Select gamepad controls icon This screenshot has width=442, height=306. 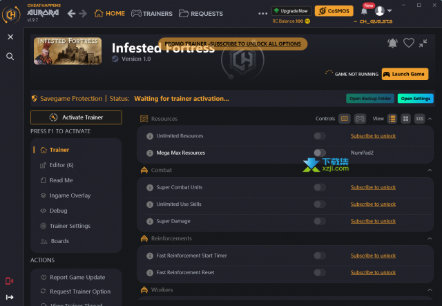[x=360, y=119]
